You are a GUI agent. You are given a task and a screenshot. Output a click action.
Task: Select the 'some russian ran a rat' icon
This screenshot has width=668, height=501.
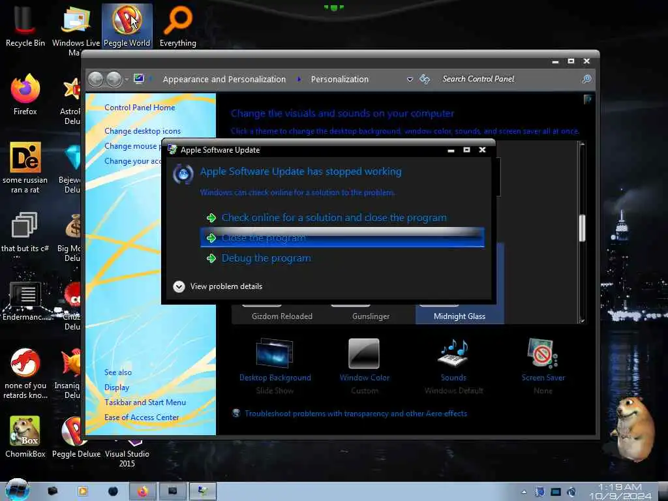(25, 167)
